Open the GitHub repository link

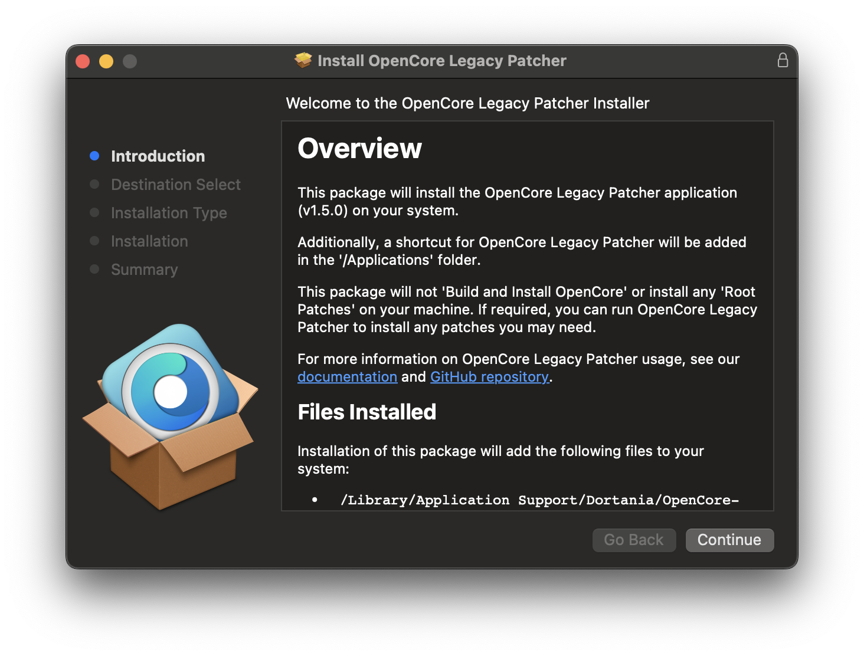tap(489, 377)
